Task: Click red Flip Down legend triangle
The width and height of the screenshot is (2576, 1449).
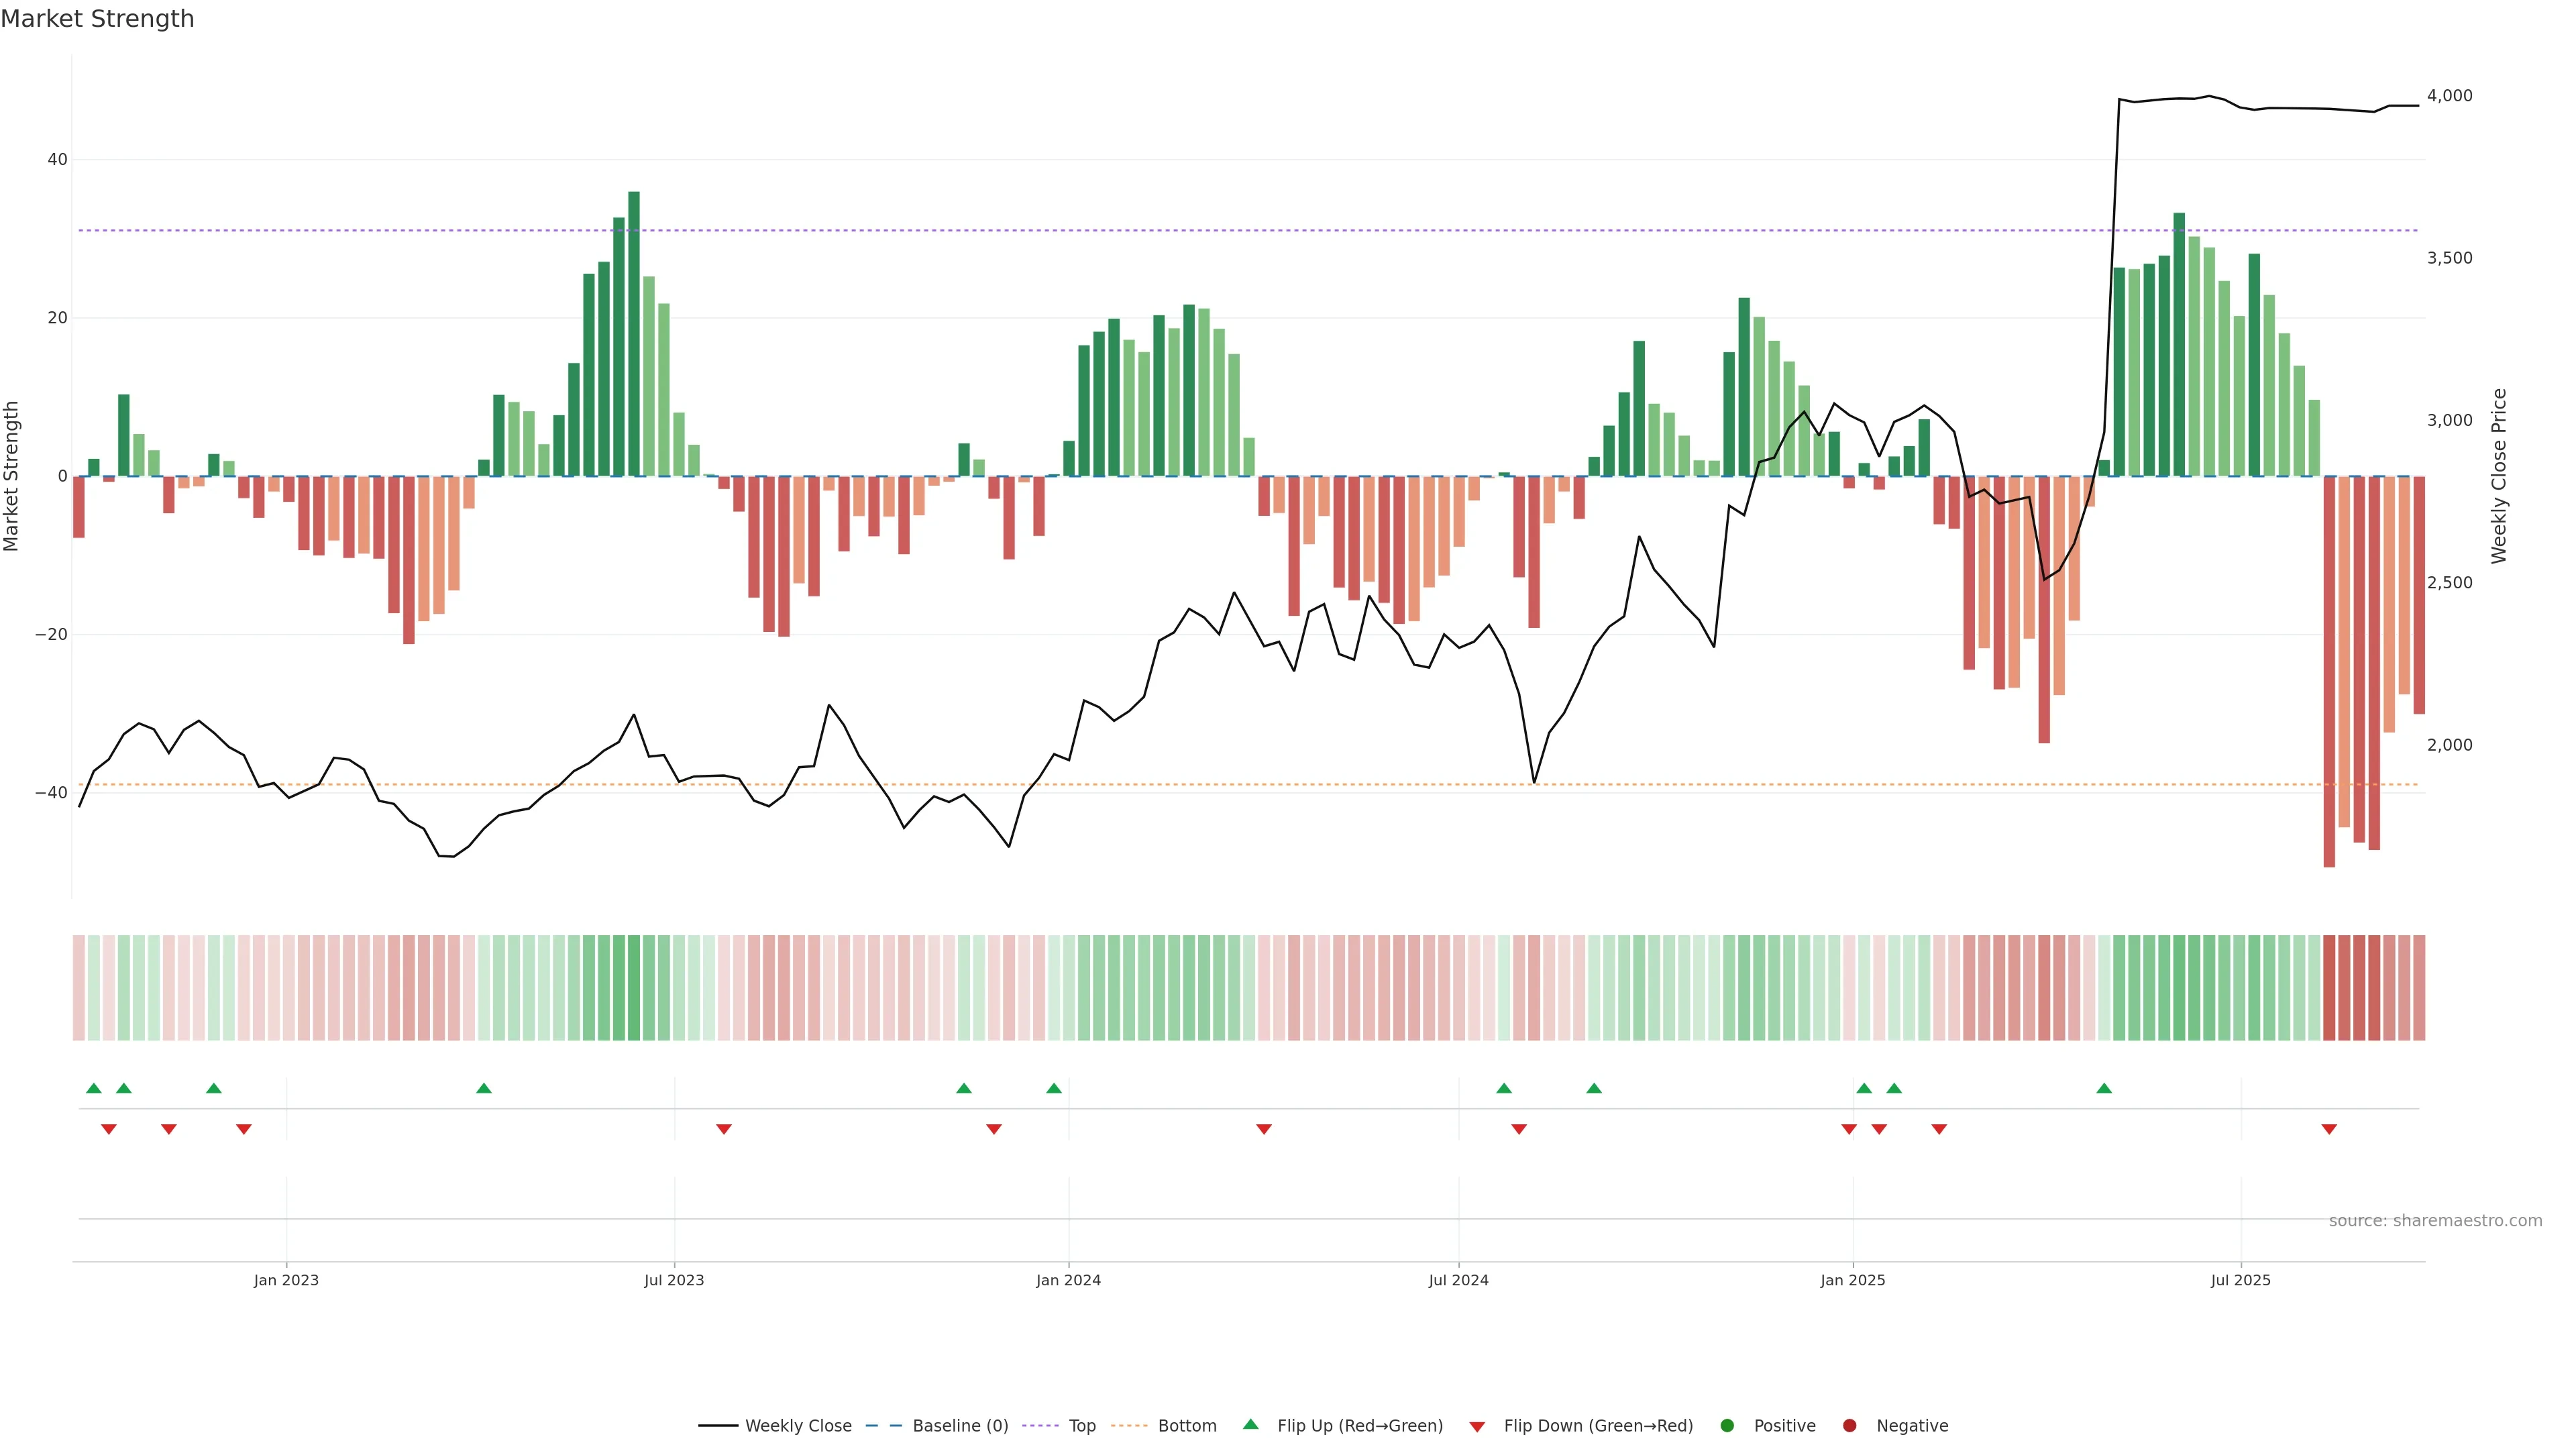Action: point(1477,1427)
